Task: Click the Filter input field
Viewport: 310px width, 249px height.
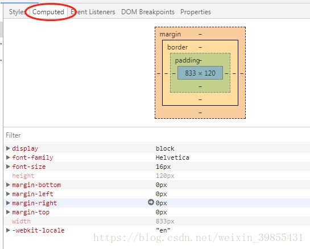Action: [x=156, y=135]
